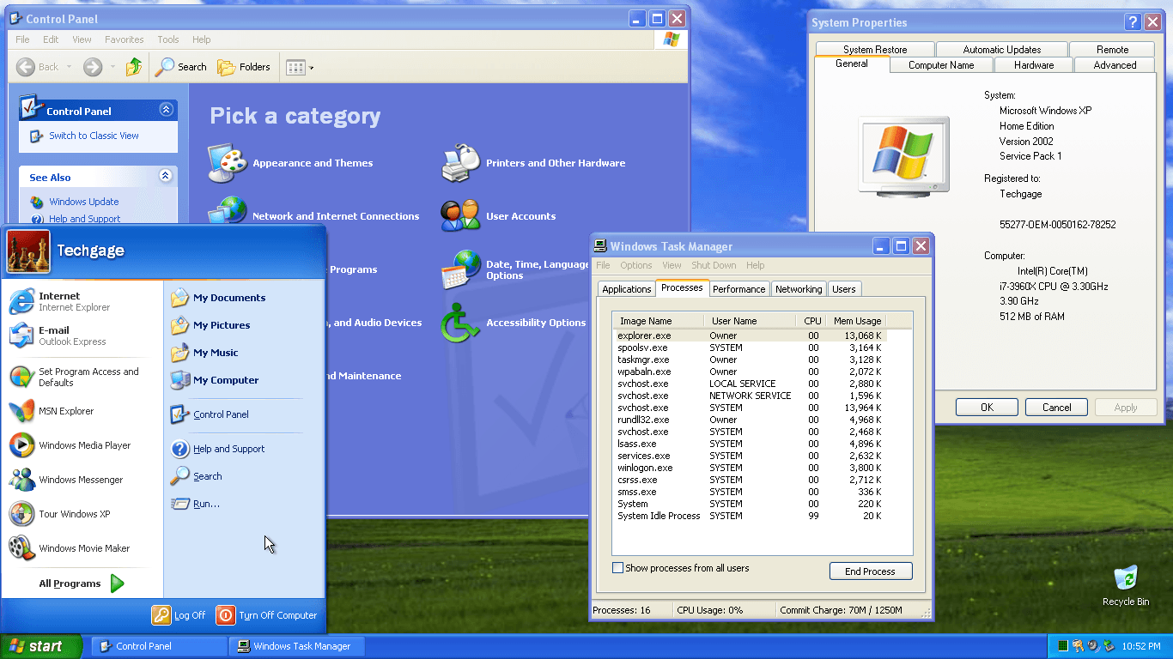Image resolution: width=1173 pixels, height=659 pixels.
Task: Click Windows Task Manager taskbar button
Action: pyautogui.click(x=298, y=646)
